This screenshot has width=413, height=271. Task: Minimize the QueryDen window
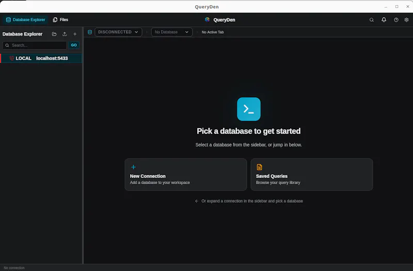[386, 7]
